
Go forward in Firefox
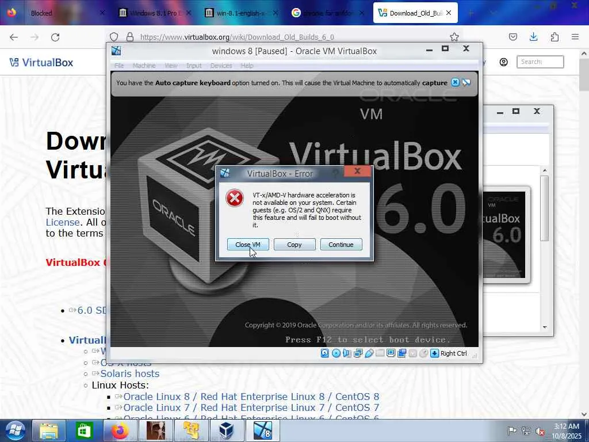point(35,37)
